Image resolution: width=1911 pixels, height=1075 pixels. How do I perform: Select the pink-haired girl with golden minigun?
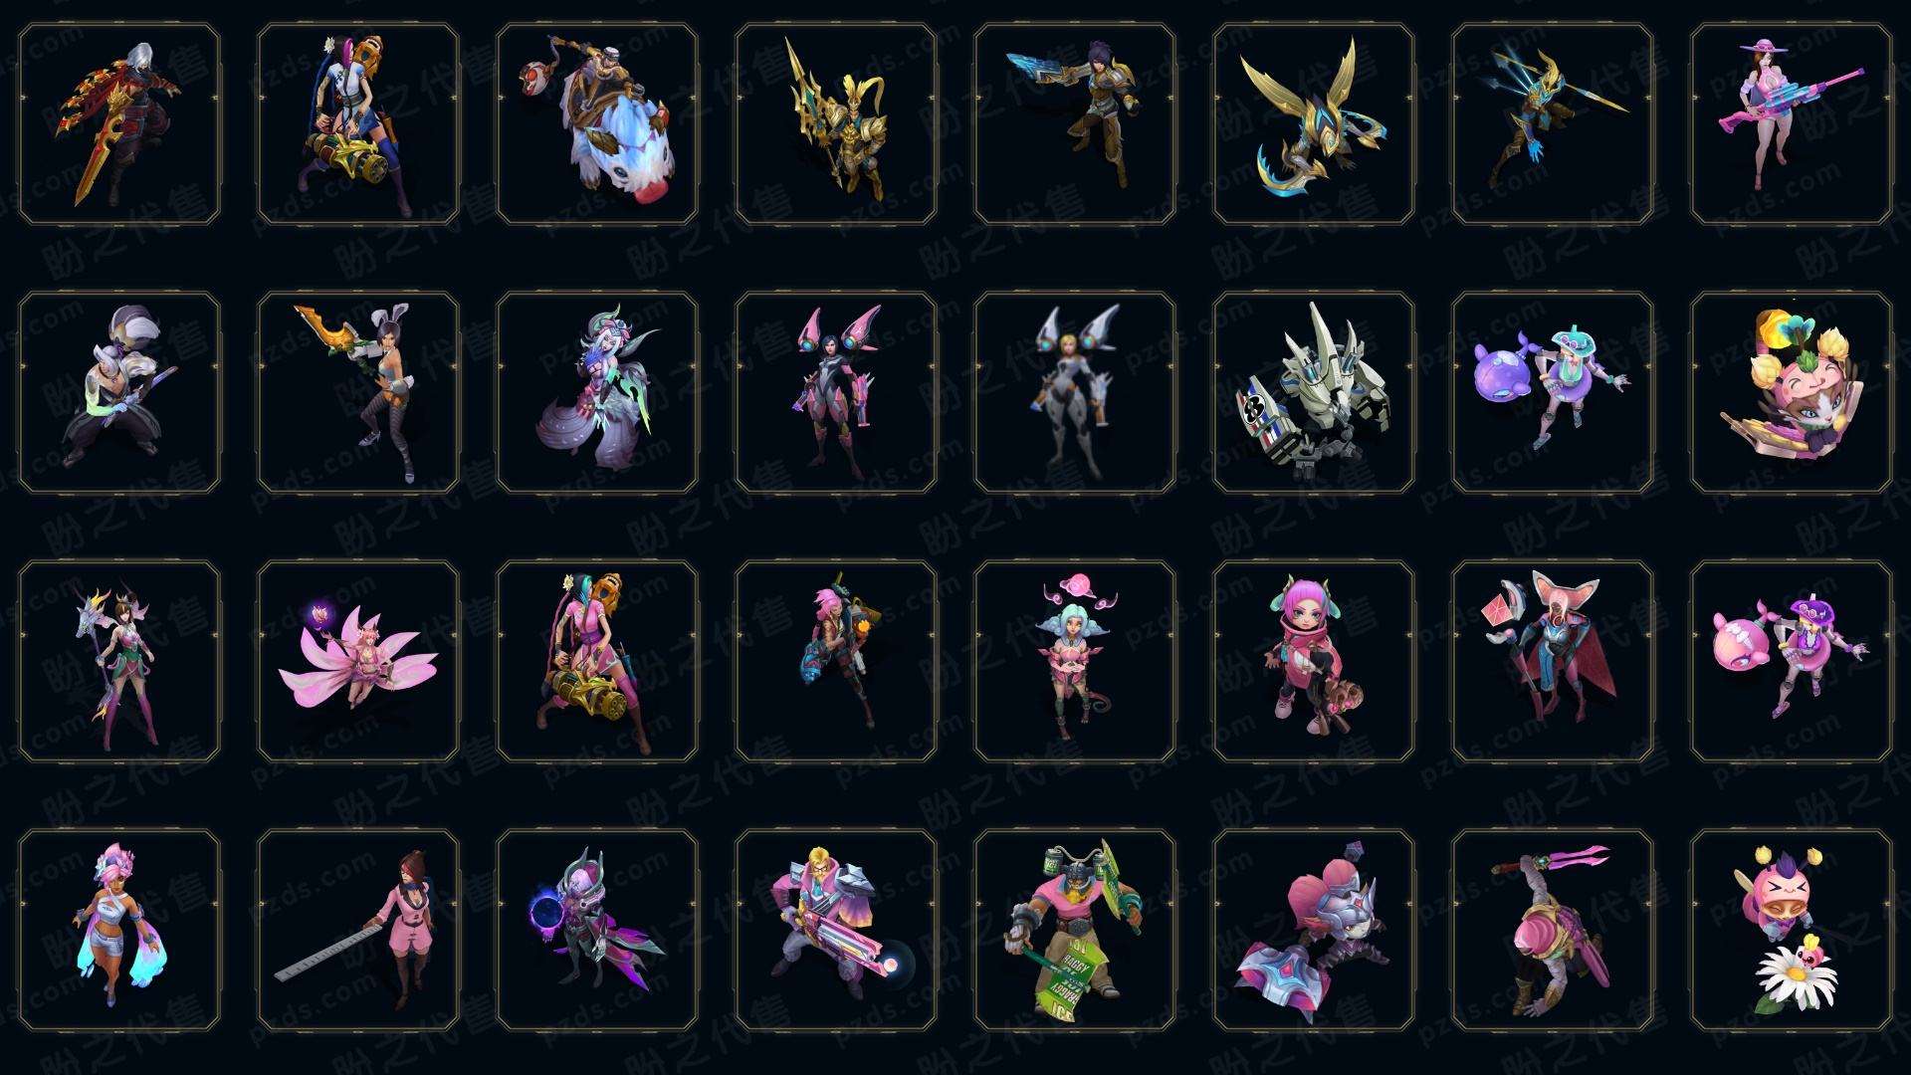(x=597, y=661)
